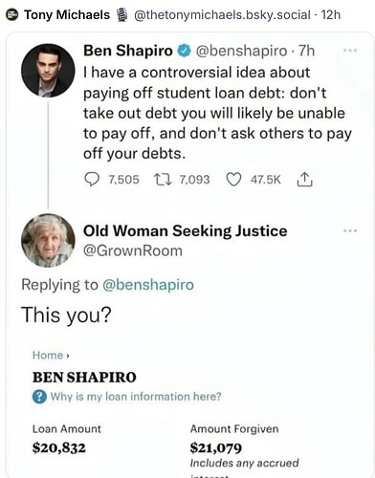Image resolution: width=375 pixels, height=478 pixels.
Task: Click the 12h post timestamp
Action: [331, 15]
